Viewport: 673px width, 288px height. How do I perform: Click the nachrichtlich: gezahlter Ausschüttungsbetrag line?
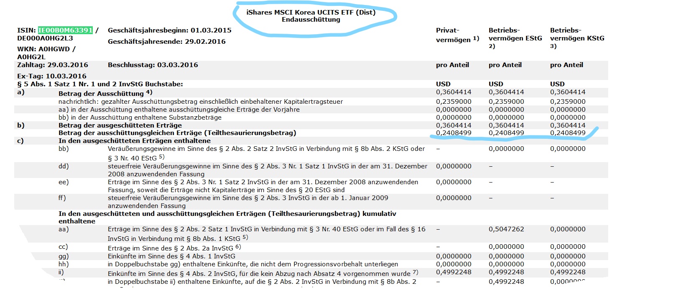click(x=201, y=102)
